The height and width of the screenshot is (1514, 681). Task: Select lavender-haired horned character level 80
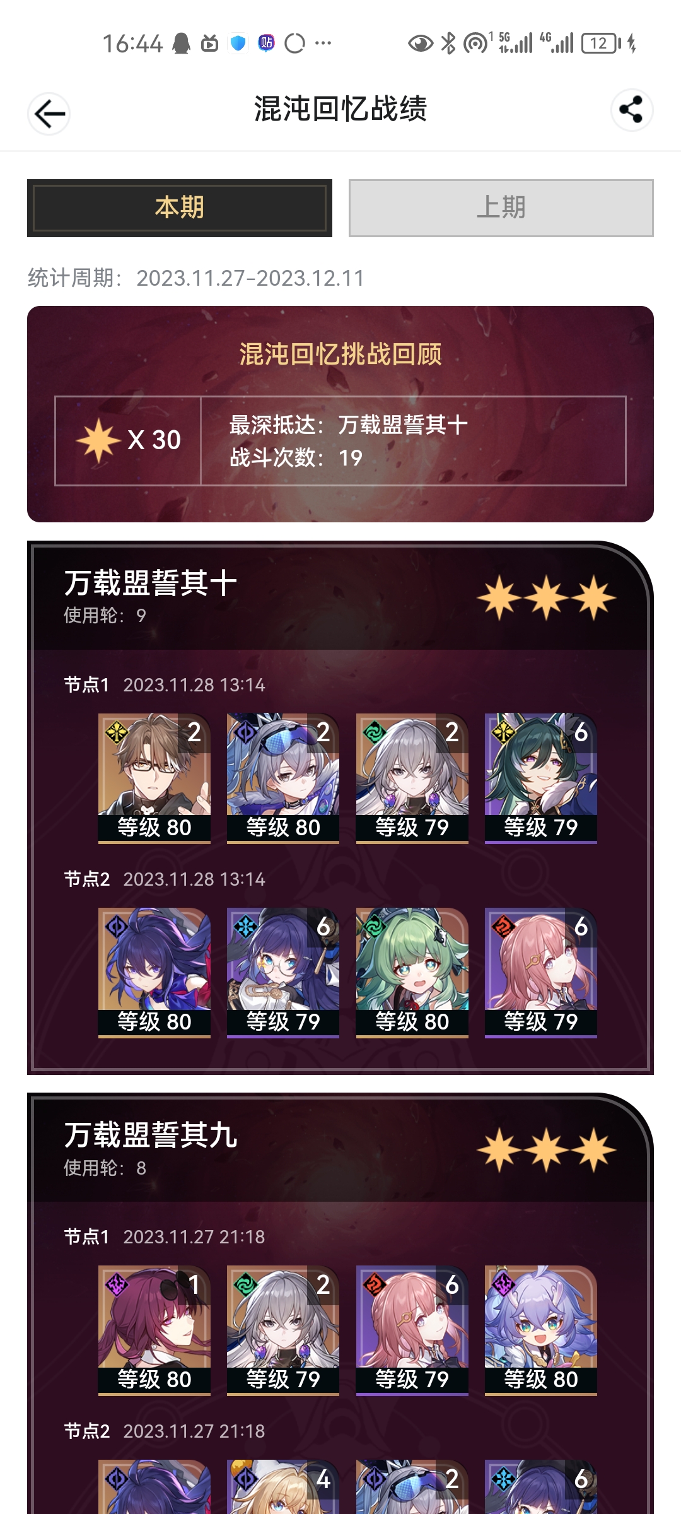(540, 1330)
